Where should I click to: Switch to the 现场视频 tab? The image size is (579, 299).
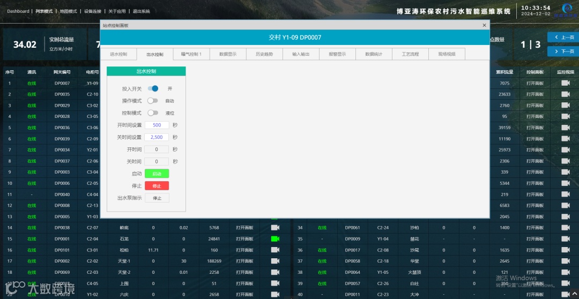(x=447, y=54)
